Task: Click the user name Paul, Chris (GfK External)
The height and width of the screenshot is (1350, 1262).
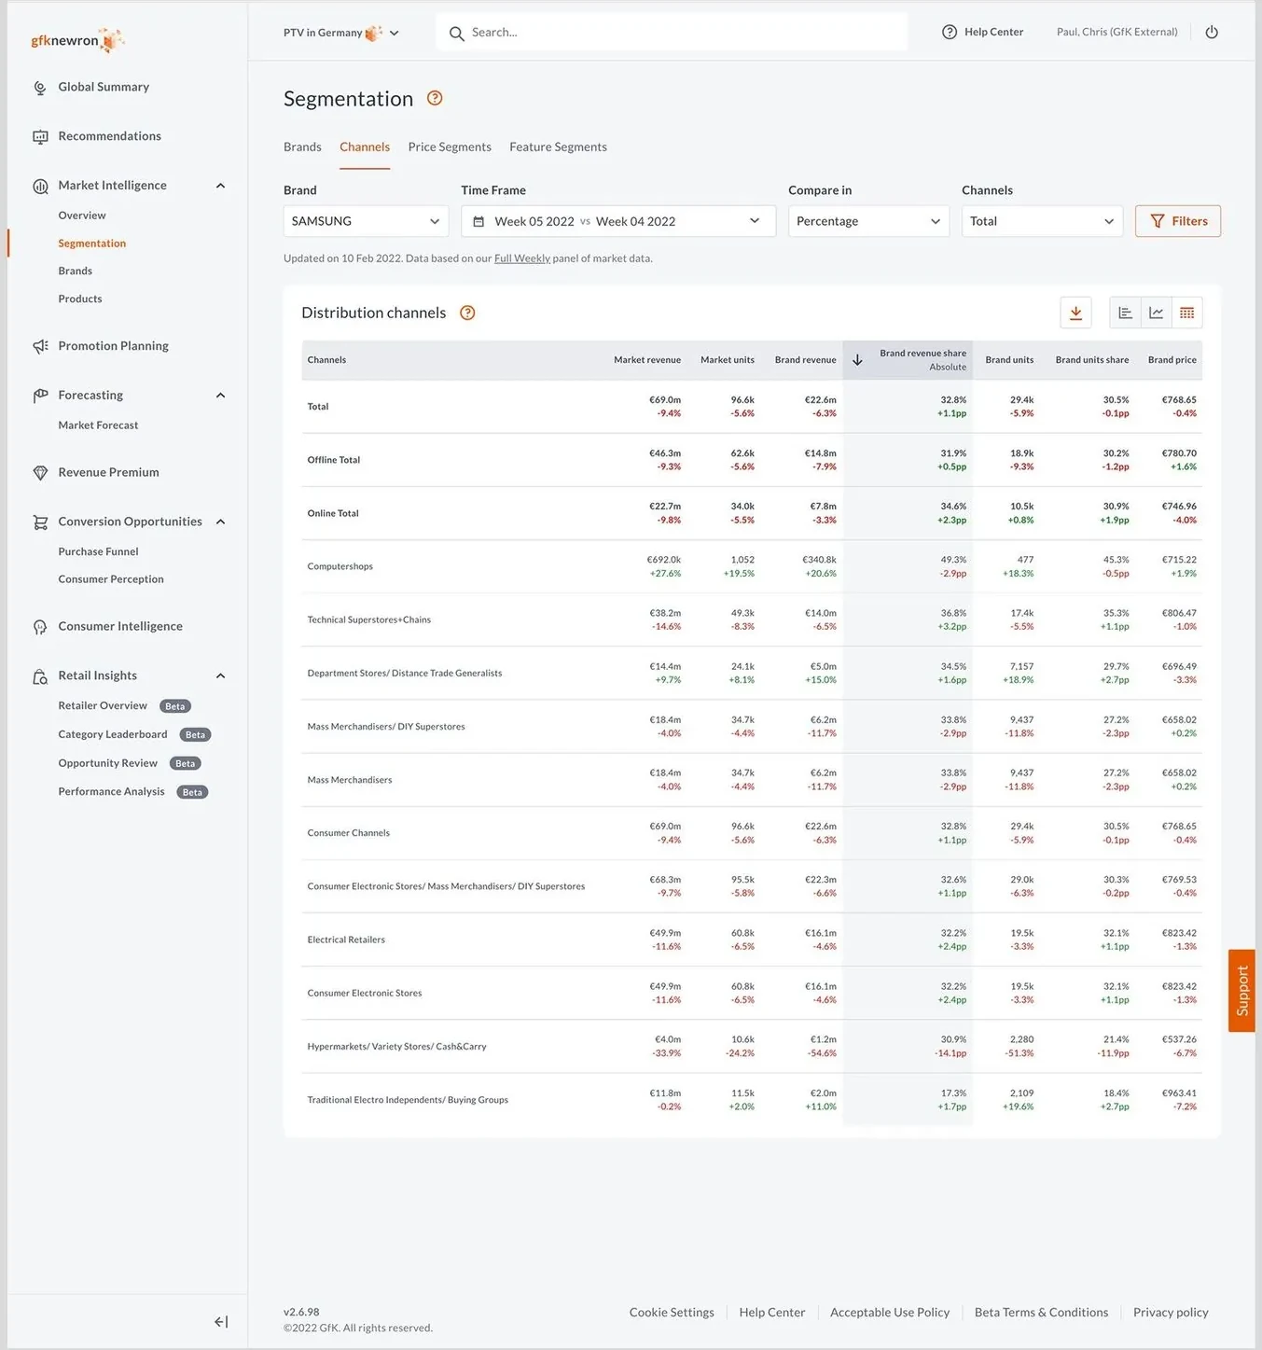Action: click(1116, 32)
